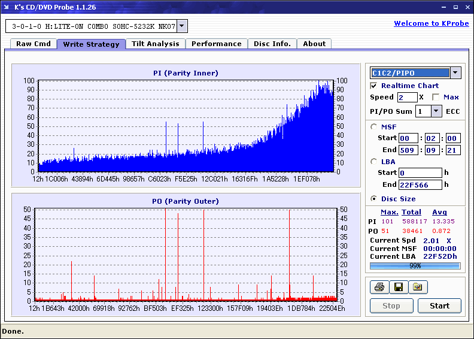
Task: Click the KProbe title bar app icon
Action: pyautogui.click(x=7, y=7)
